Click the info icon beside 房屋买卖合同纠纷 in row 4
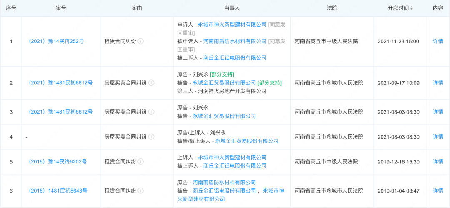The height and width of the screenshot is (208, 450). (x=151, y=137)
